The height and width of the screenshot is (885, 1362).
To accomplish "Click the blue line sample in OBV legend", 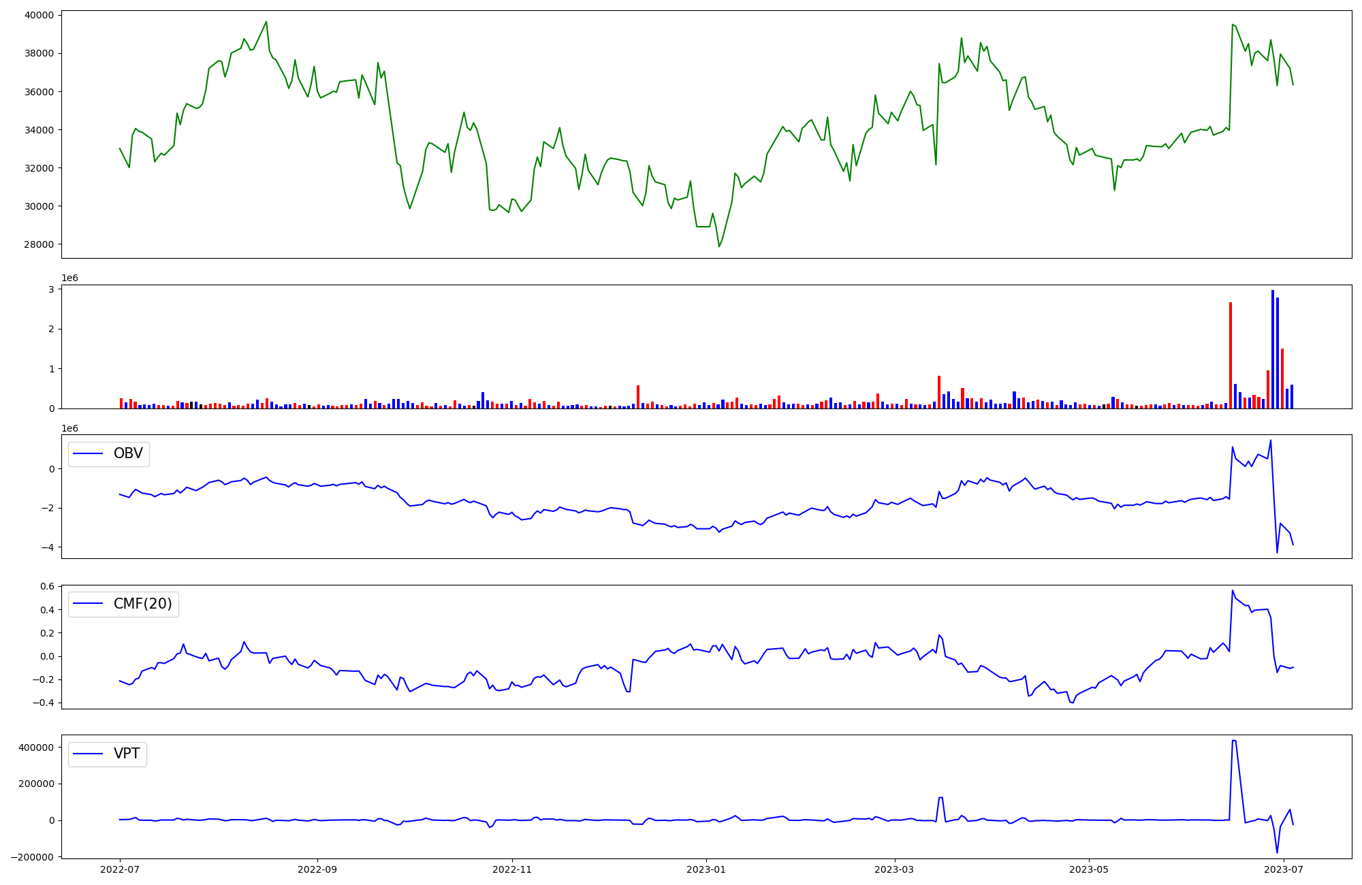I will coord(88,454).
